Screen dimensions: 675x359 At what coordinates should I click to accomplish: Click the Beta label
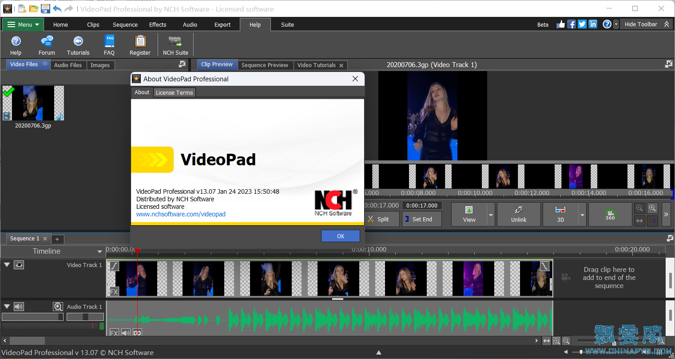point(543,24)
